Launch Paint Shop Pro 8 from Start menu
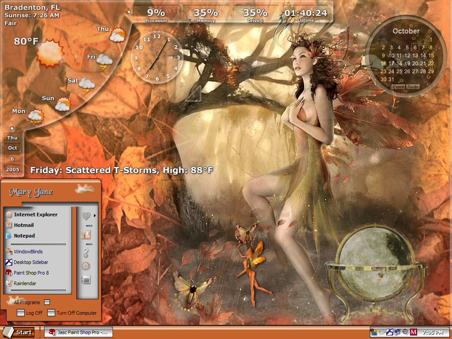 click(27, 273)
